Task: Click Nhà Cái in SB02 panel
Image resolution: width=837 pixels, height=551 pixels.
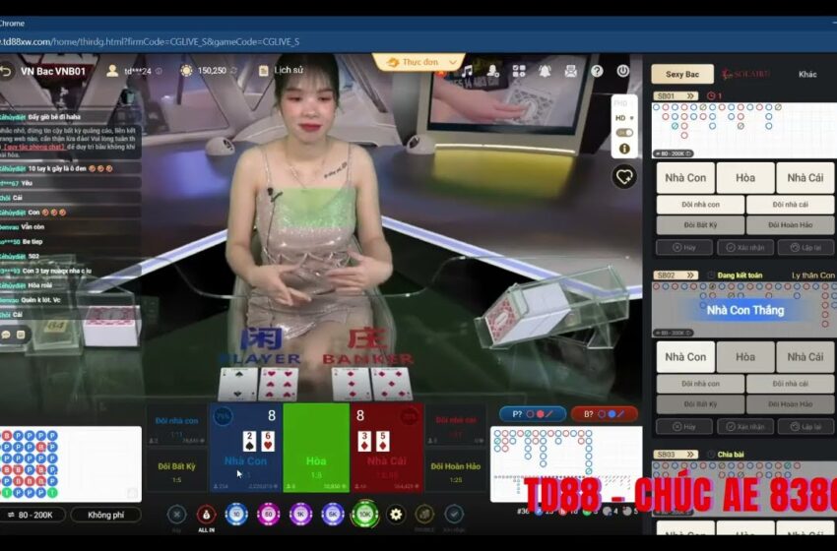Action: pos(805,357)
